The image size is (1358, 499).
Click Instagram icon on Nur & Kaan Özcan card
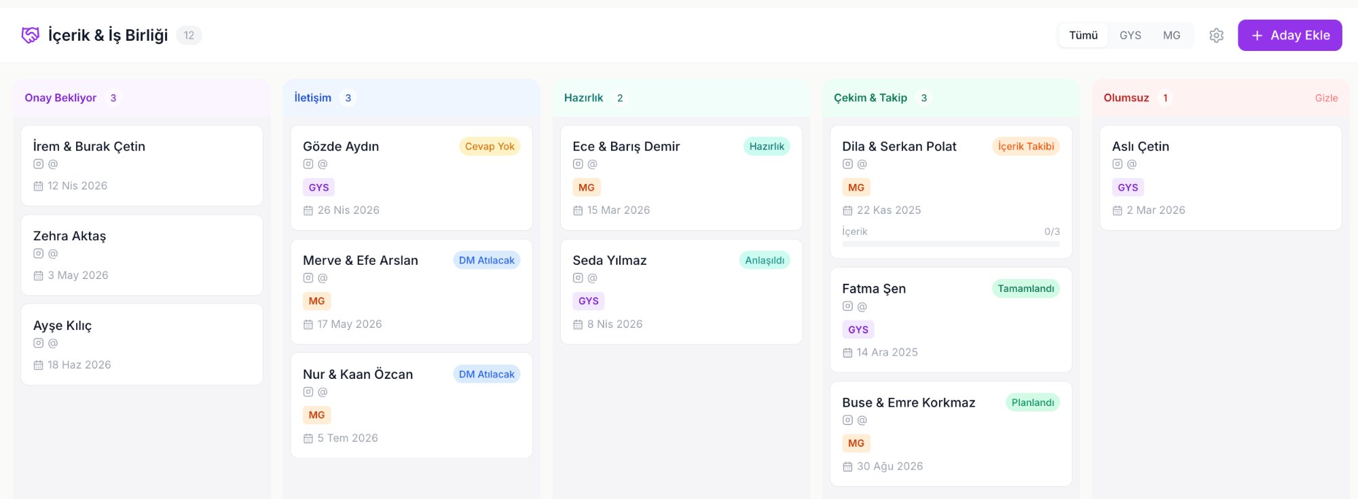pos(308,392)
